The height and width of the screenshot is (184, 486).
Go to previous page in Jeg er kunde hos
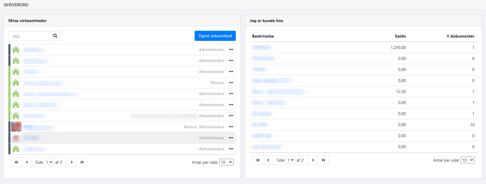tap(268, 160)
